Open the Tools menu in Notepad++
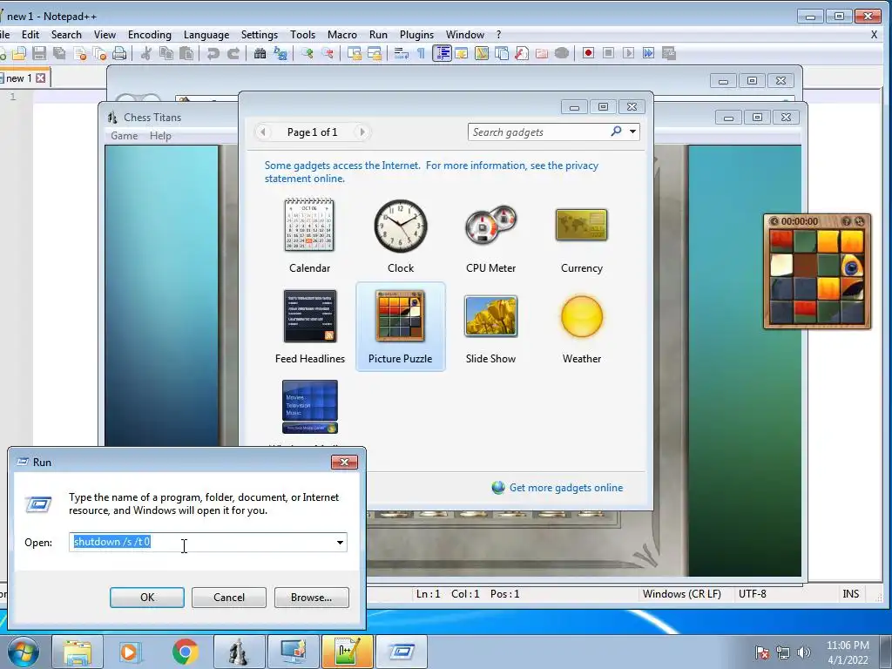892x669 pixels. pyautogui.click(x=302, y=35)
